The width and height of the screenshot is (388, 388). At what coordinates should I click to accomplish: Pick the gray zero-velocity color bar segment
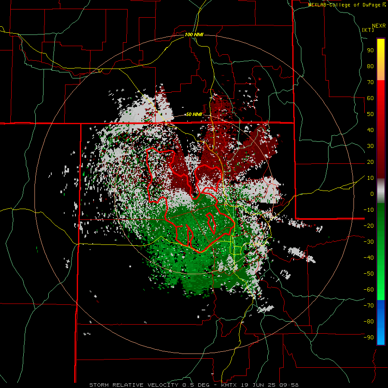tap(381, 191)
